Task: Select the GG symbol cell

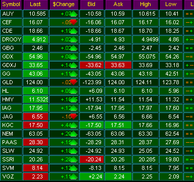Action: coord(11,74)
